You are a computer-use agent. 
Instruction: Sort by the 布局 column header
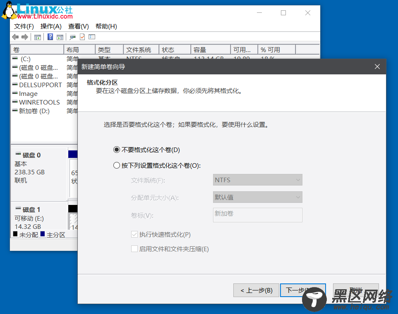[x=79, y=50]
